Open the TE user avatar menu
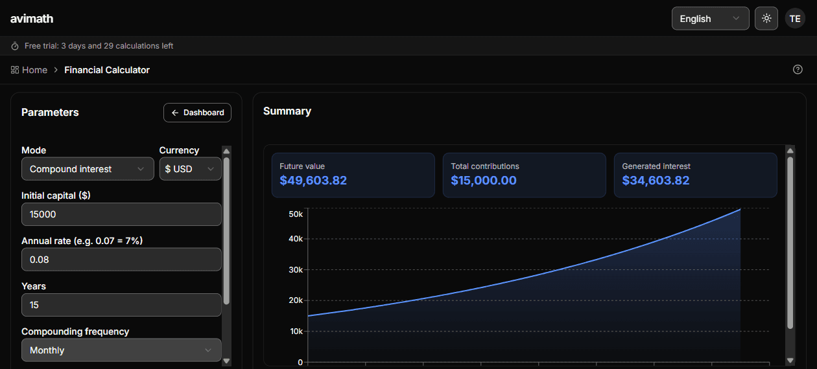 tap(795, 18)
